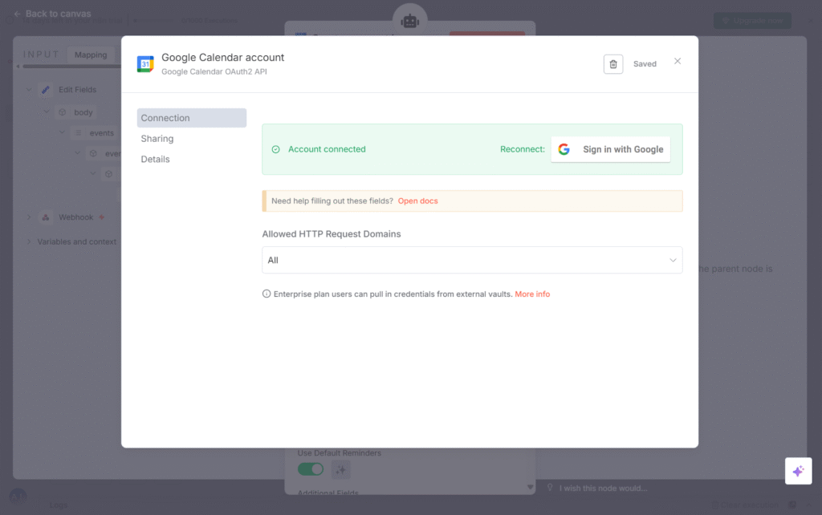Click the Webhook node icon
This screenshot has width=822, height=515.
click(46, 217)
